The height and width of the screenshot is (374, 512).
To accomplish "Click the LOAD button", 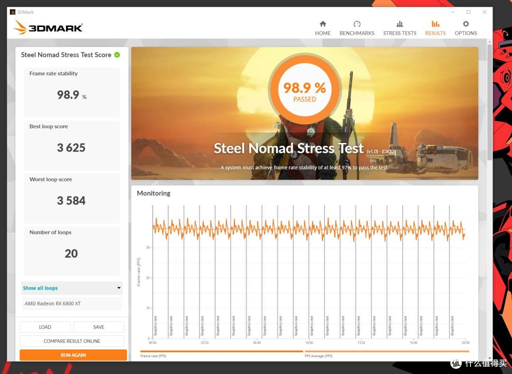I will [x=45, y=327].
